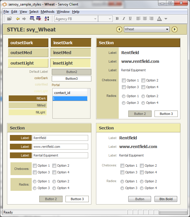Click the Rentfield input field
The height and width of the screenshot is (217, 190).
[60, 138]
